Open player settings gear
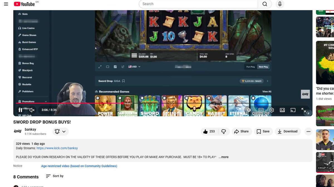The image size is (334, 187). pos(272,110)
